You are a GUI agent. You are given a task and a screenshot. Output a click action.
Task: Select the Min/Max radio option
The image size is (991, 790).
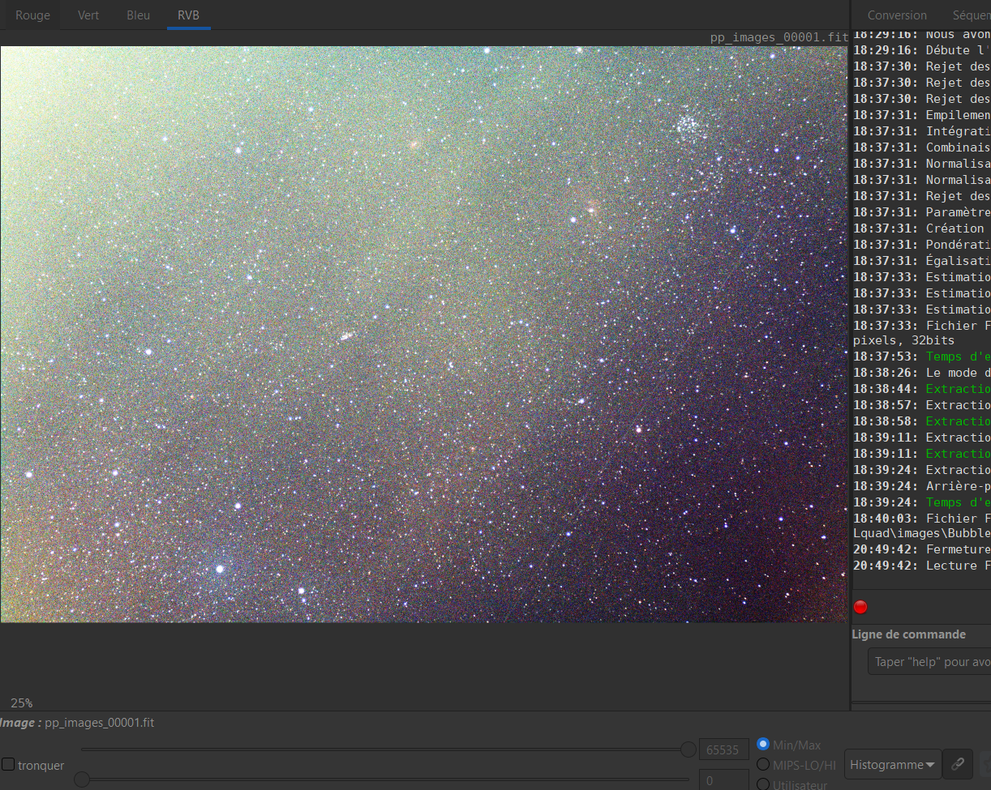763,744
